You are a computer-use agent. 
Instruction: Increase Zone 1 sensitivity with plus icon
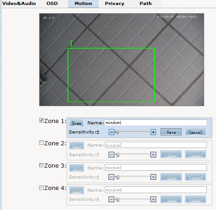tap(153, 132)
